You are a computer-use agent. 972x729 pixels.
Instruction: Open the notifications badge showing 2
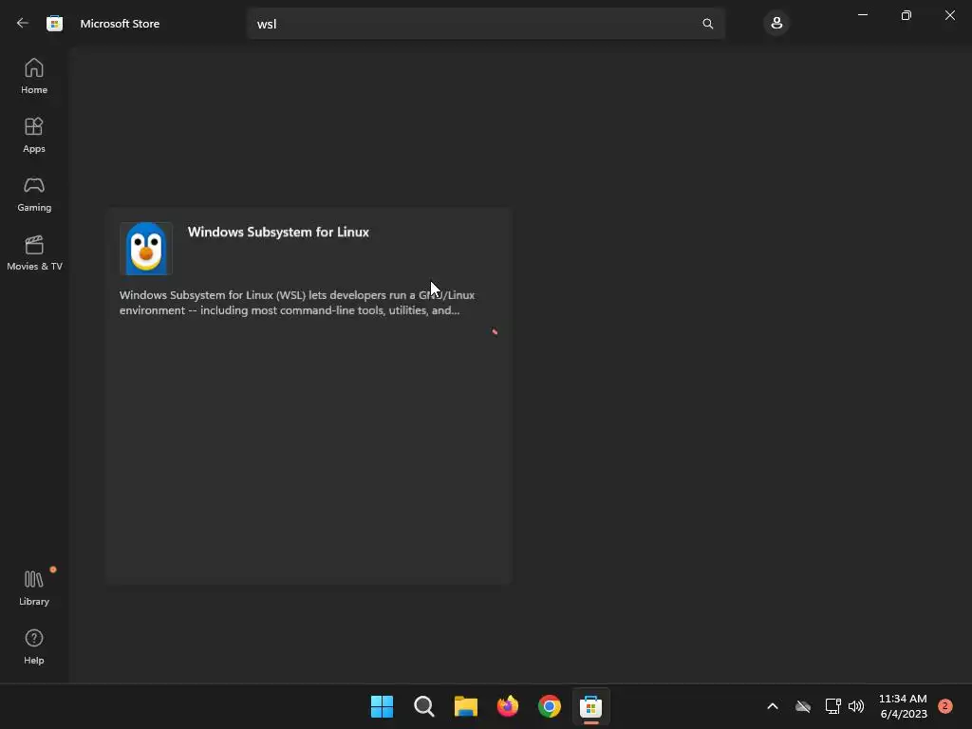click(x=944, y=706)
